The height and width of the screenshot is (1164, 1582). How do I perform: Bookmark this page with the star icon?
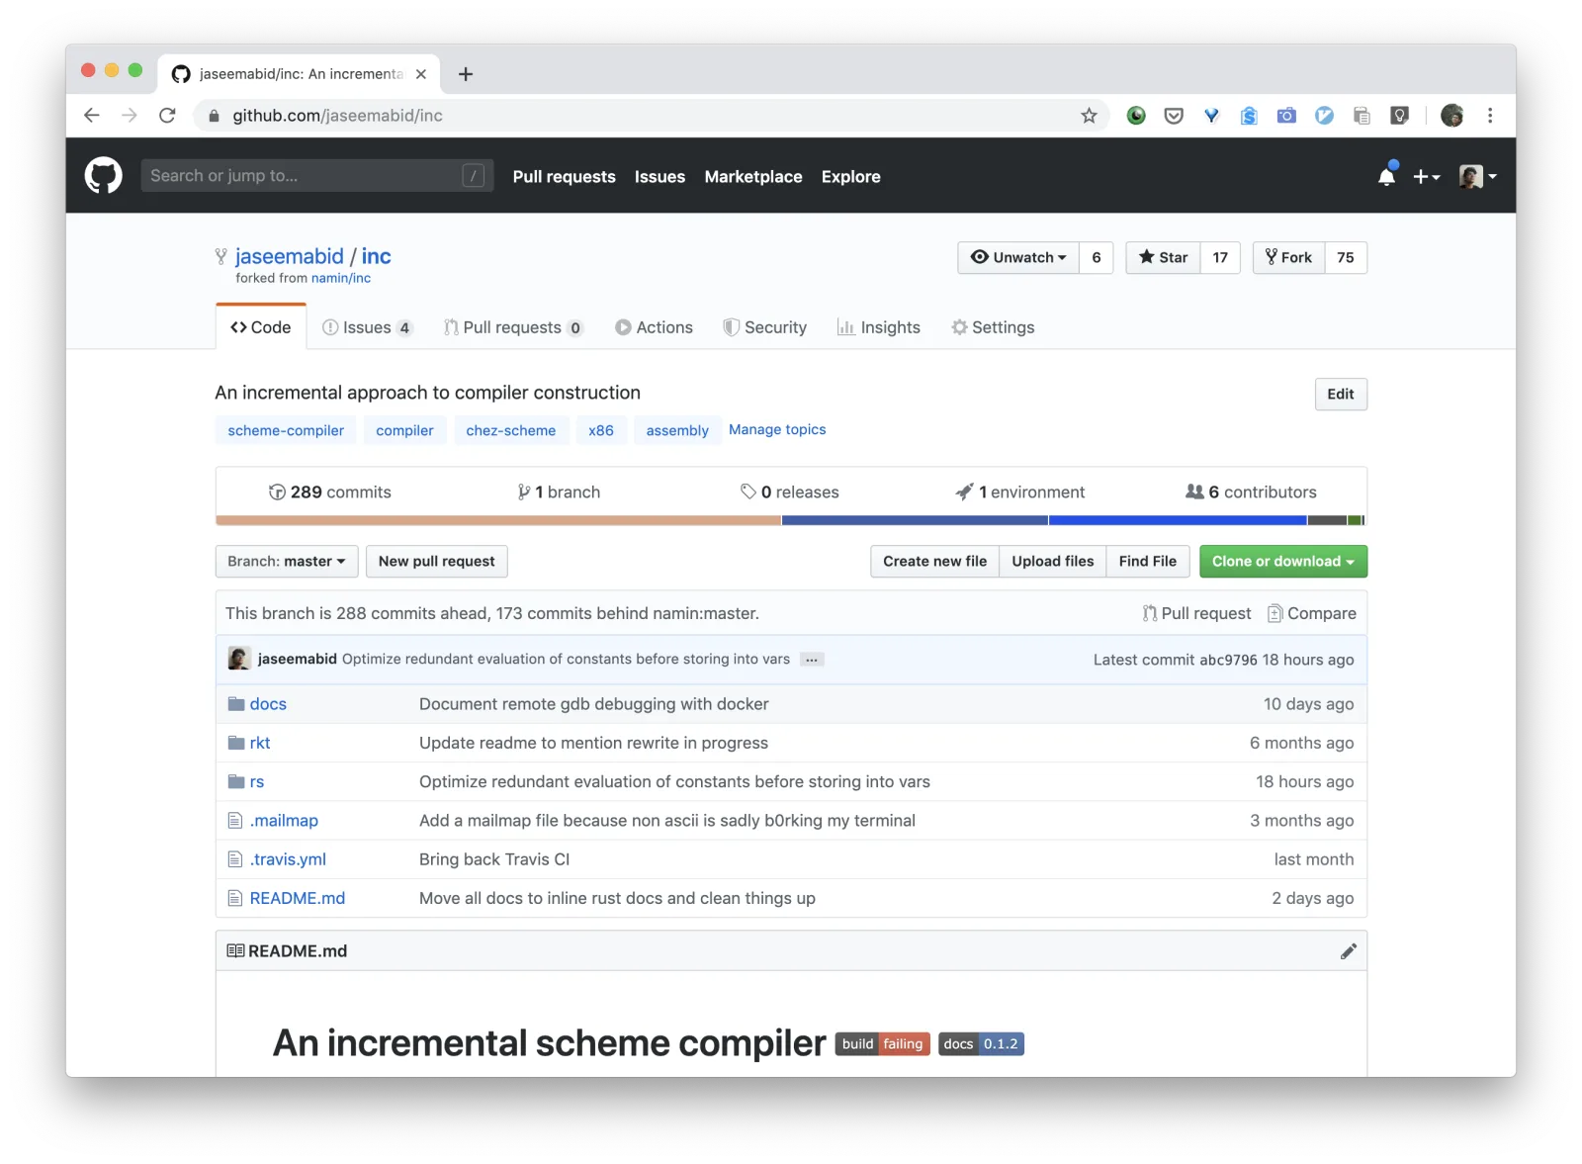click(1089, 116)
